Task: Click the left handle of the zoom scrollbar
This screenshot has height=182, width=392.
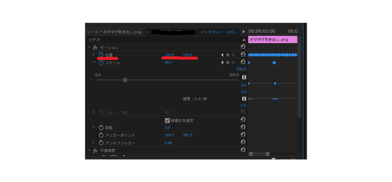Action: point(251,154)
